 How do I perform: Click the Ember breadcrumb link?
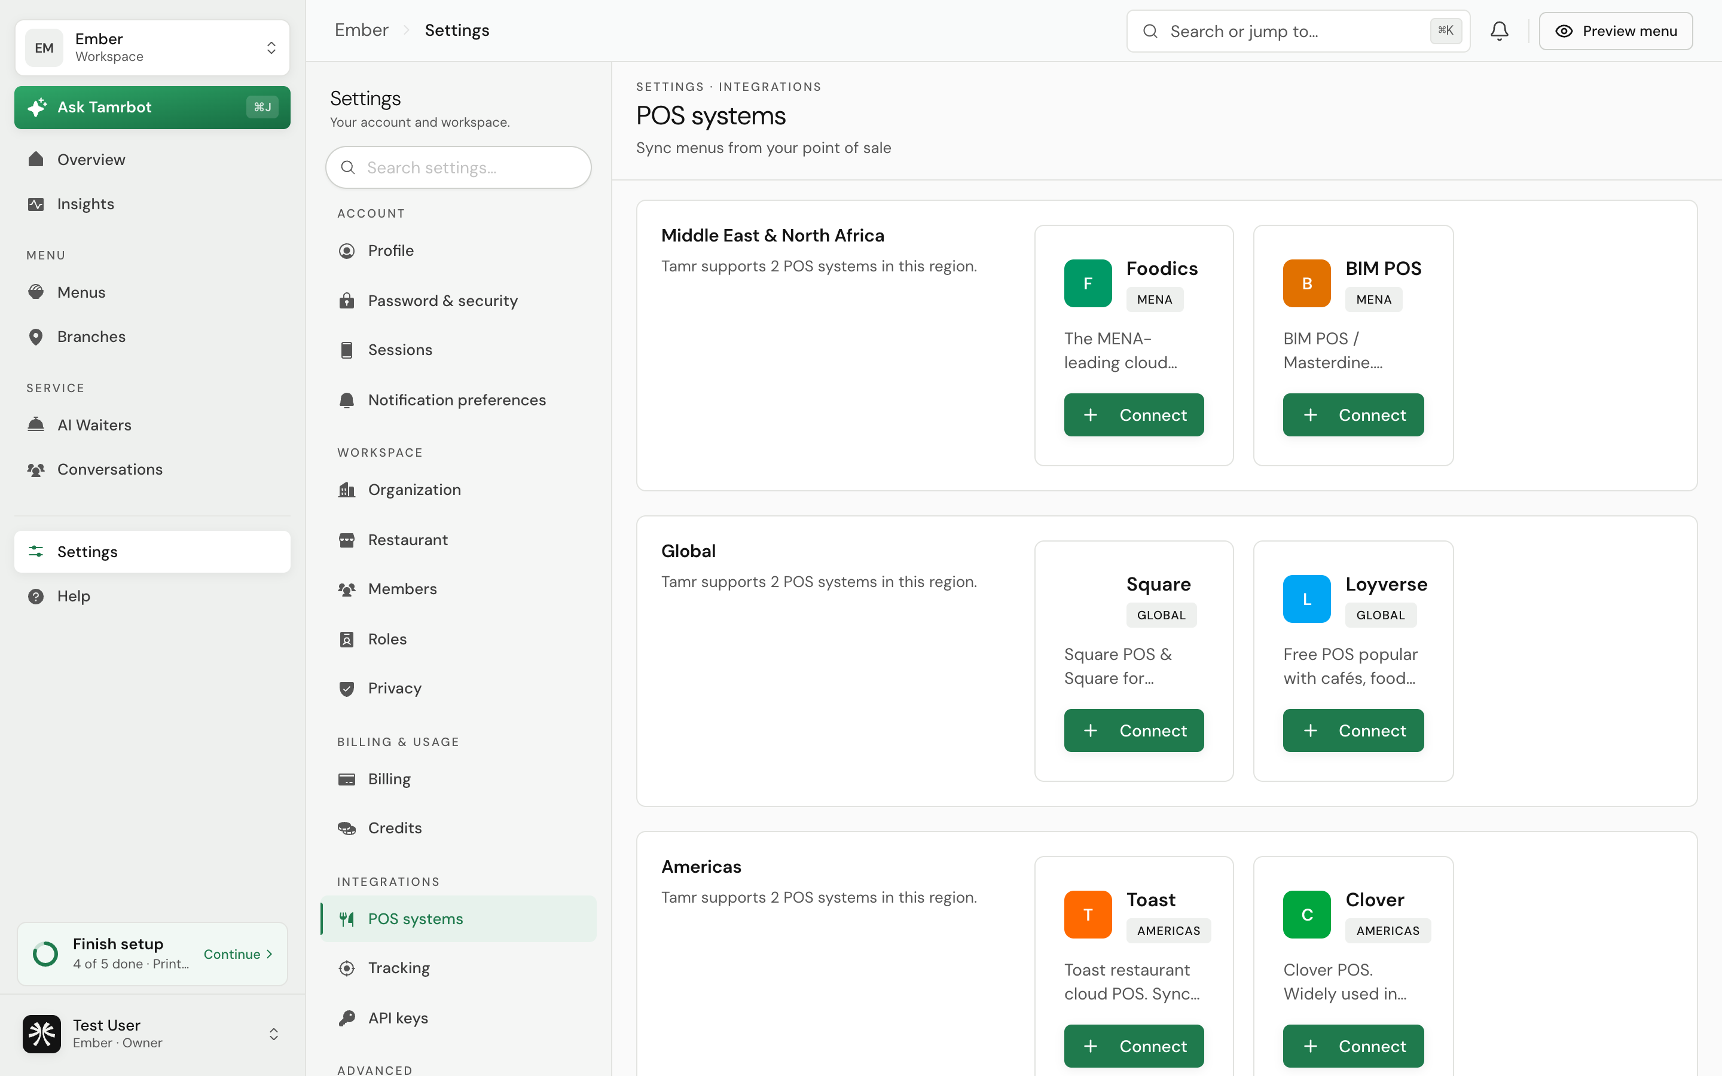[362, 30]
